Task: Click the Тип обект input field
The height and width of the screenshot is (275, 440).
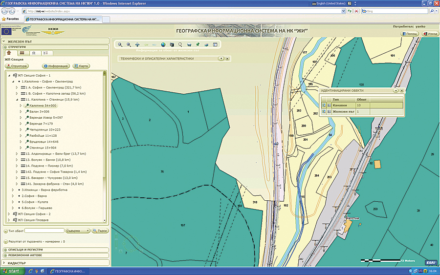Action: pos(44,231)
